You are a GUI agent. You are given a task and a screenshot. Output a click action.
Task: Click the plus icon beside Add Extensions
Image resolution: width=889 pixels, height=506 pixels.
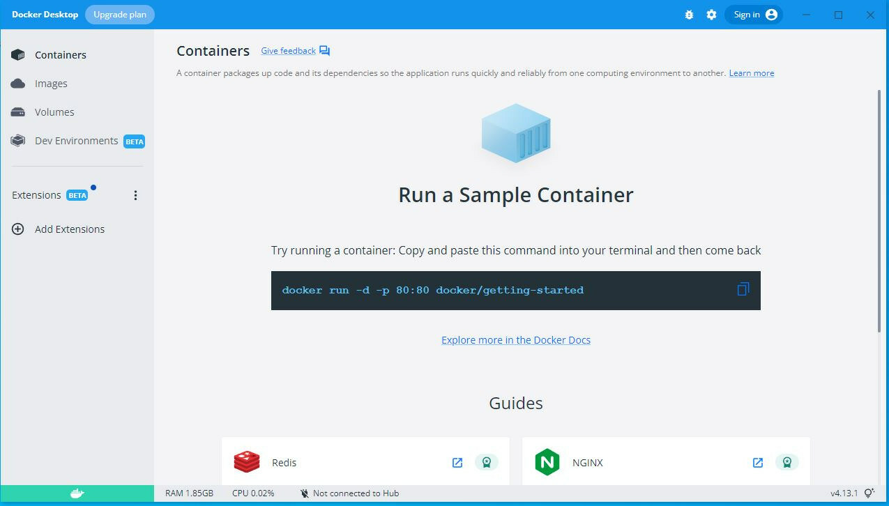point(18,229)
